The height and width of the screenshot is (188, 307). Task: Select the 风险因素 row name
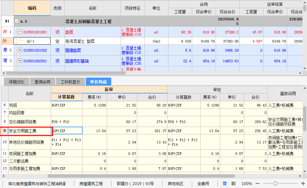(17, 113)
